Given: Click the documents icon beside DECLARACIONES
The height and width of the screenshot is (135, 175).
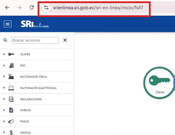Looking at the screenshot, I should [x=11, y=99].
